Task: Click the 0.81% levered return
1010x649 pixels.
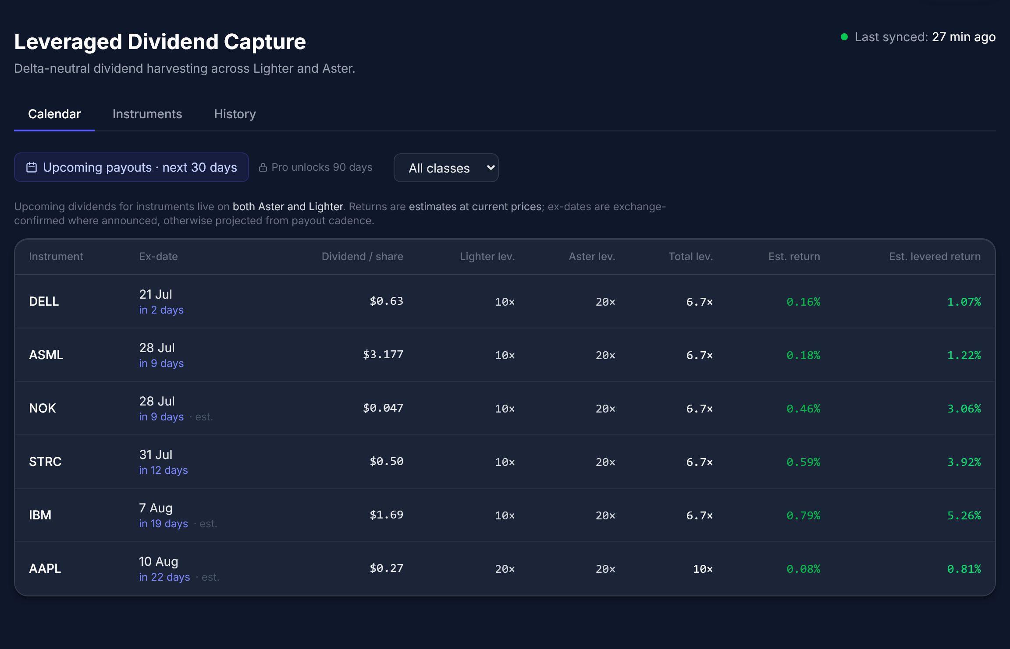Action: coord(964,569)
